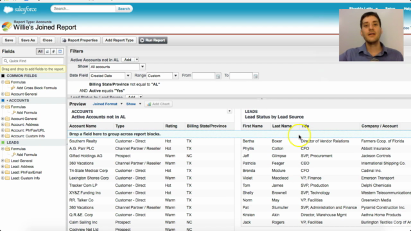Click the First Name column header
Viewport: 411px width, 231px height.
pos(252,126)
